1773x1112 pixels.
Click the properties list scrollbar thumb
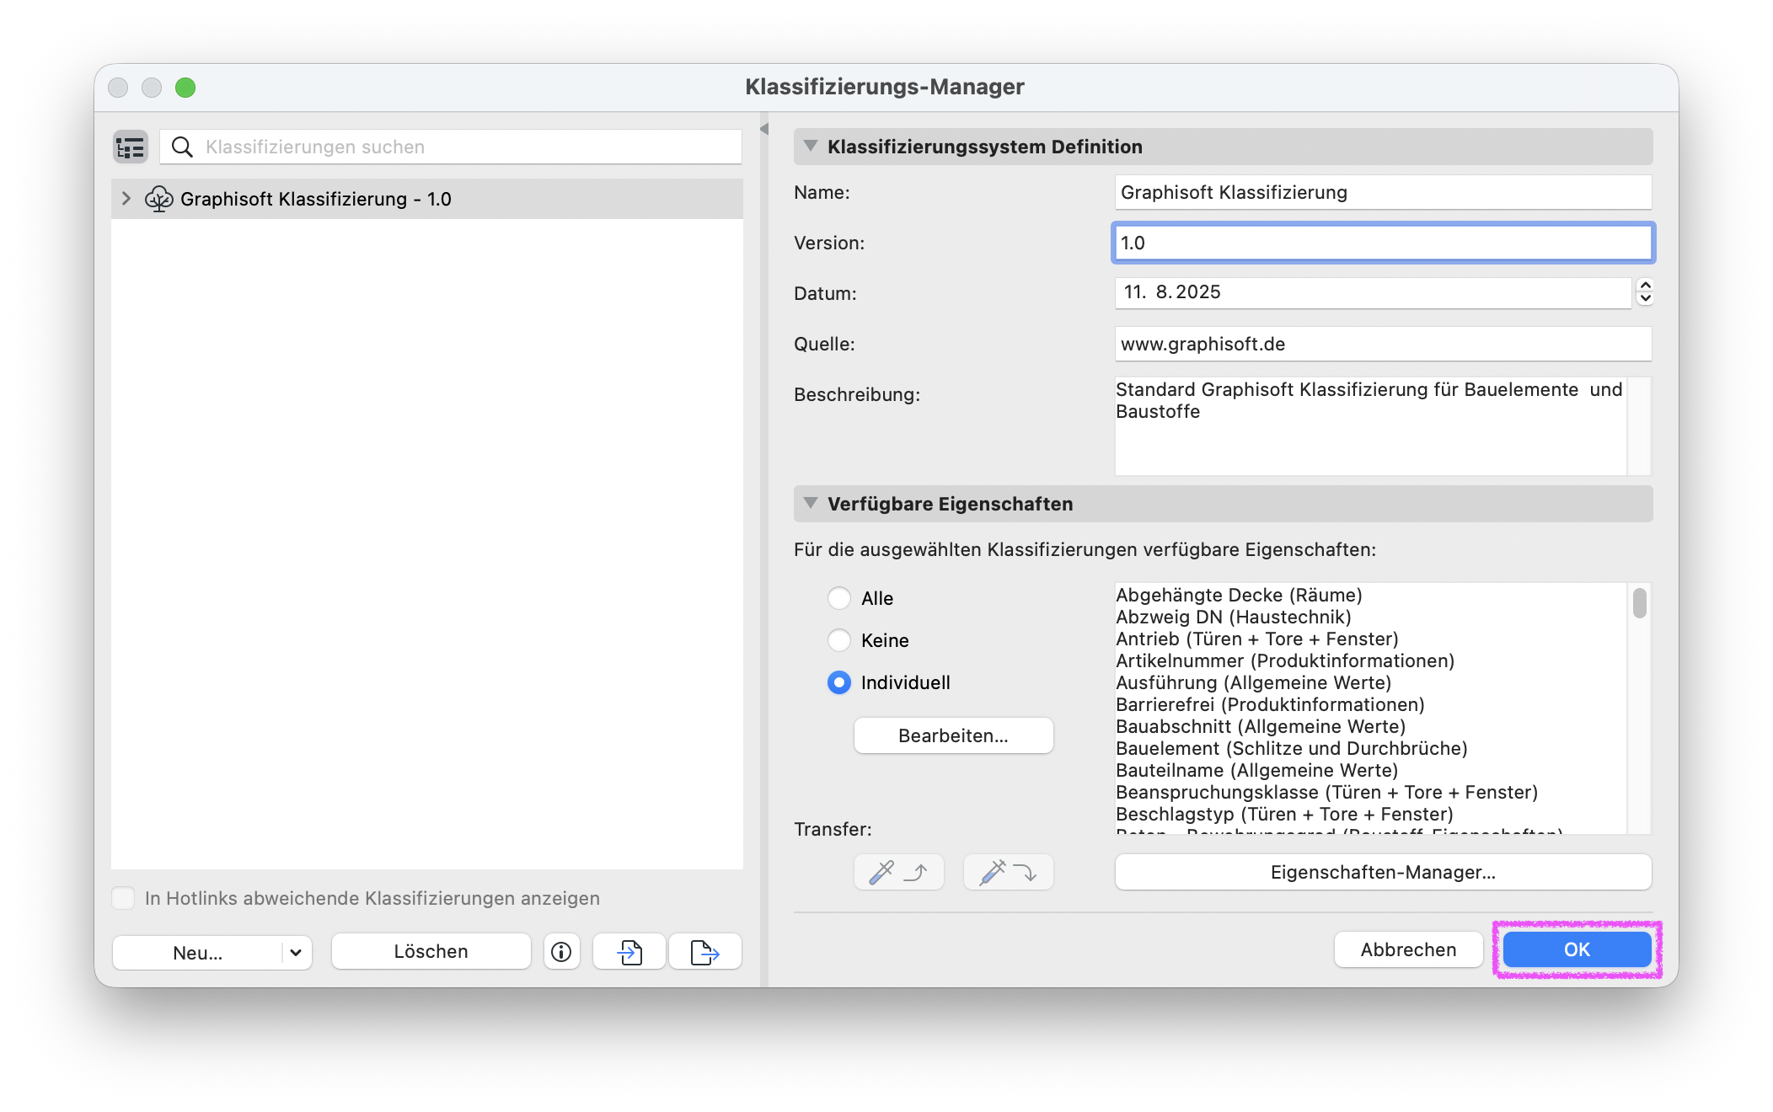[1639, 603]
